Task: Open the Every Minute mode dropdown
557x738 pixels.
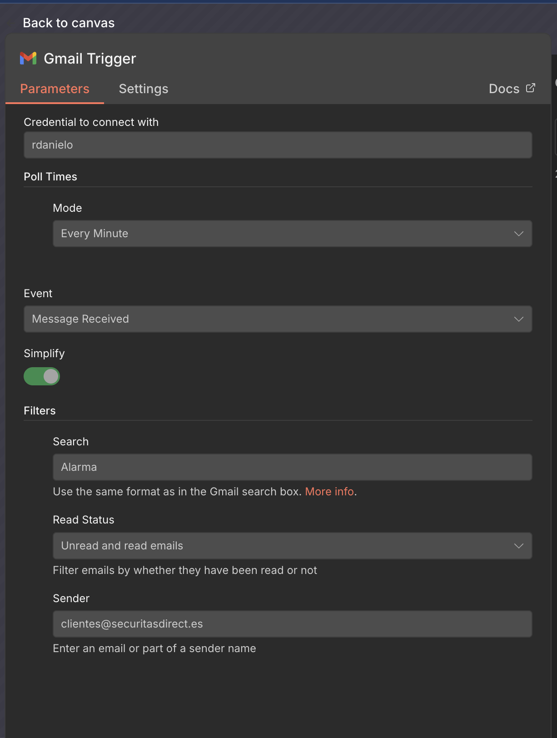Action: coord(282,234)
